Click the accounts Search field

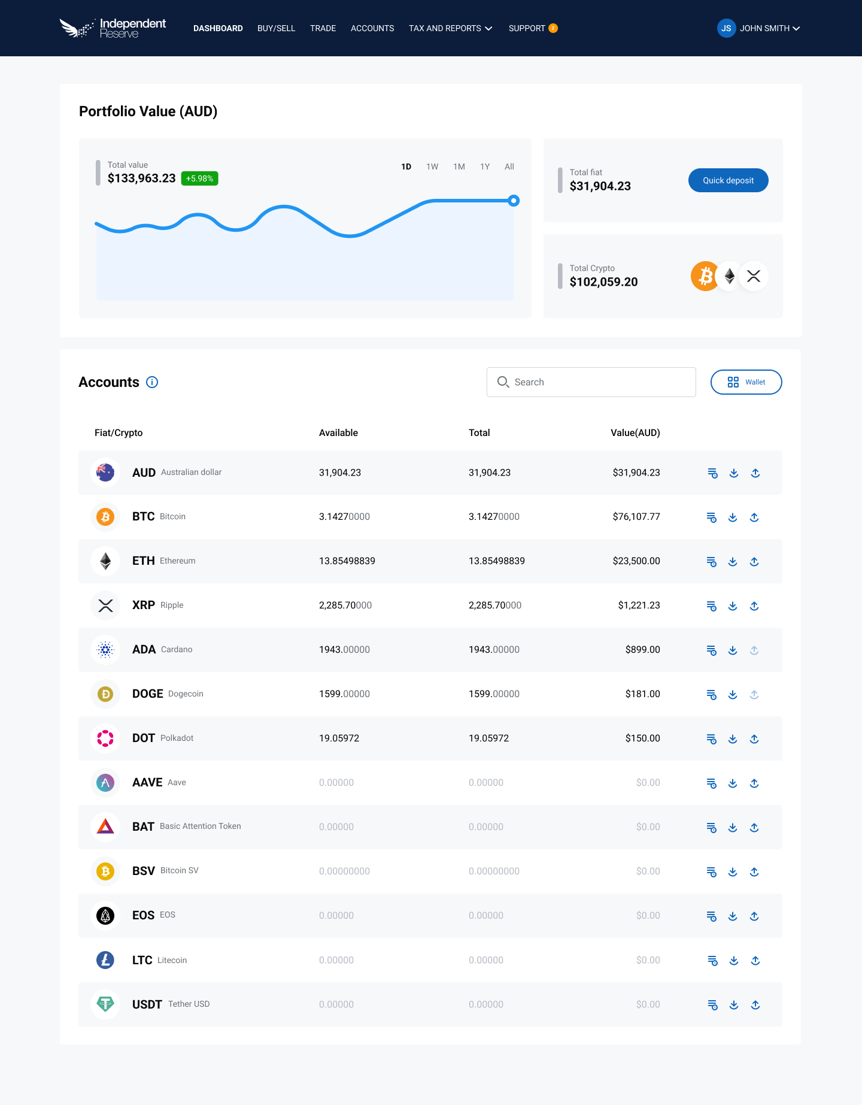point(591,382)
